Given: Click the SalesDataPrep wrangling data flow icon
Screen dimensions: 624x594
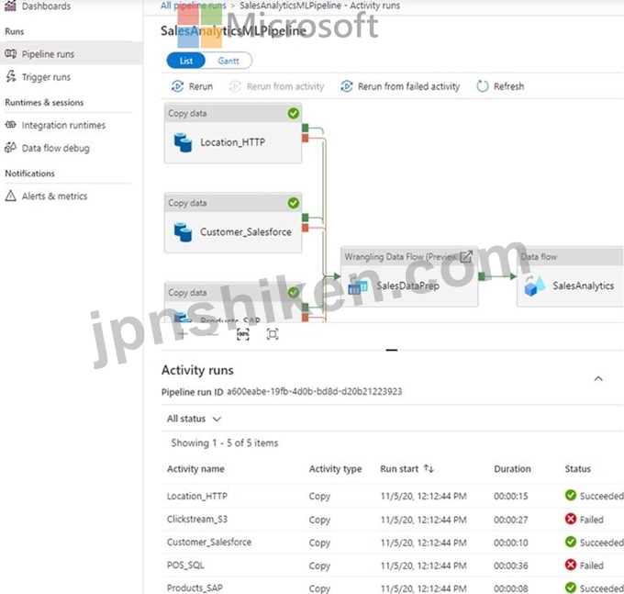Looking at the screenshot, I should tap(357, 286).
